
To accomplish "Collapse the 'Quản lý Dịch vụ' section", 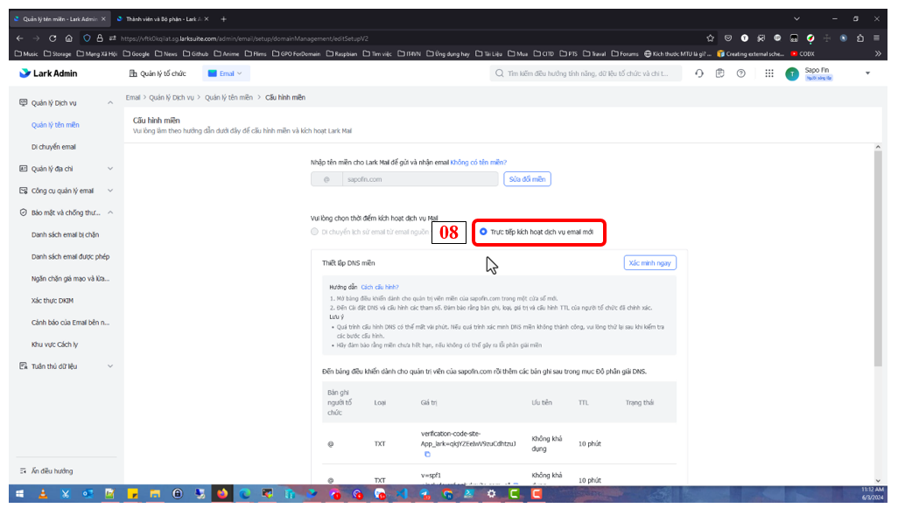I will (110, 103).
